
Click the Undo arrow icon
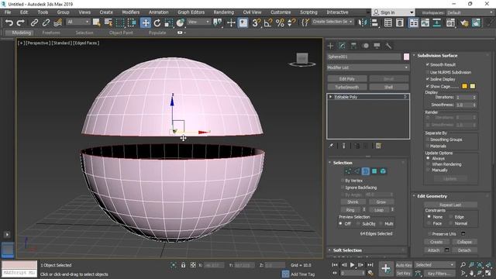click(x=9, y=22)
